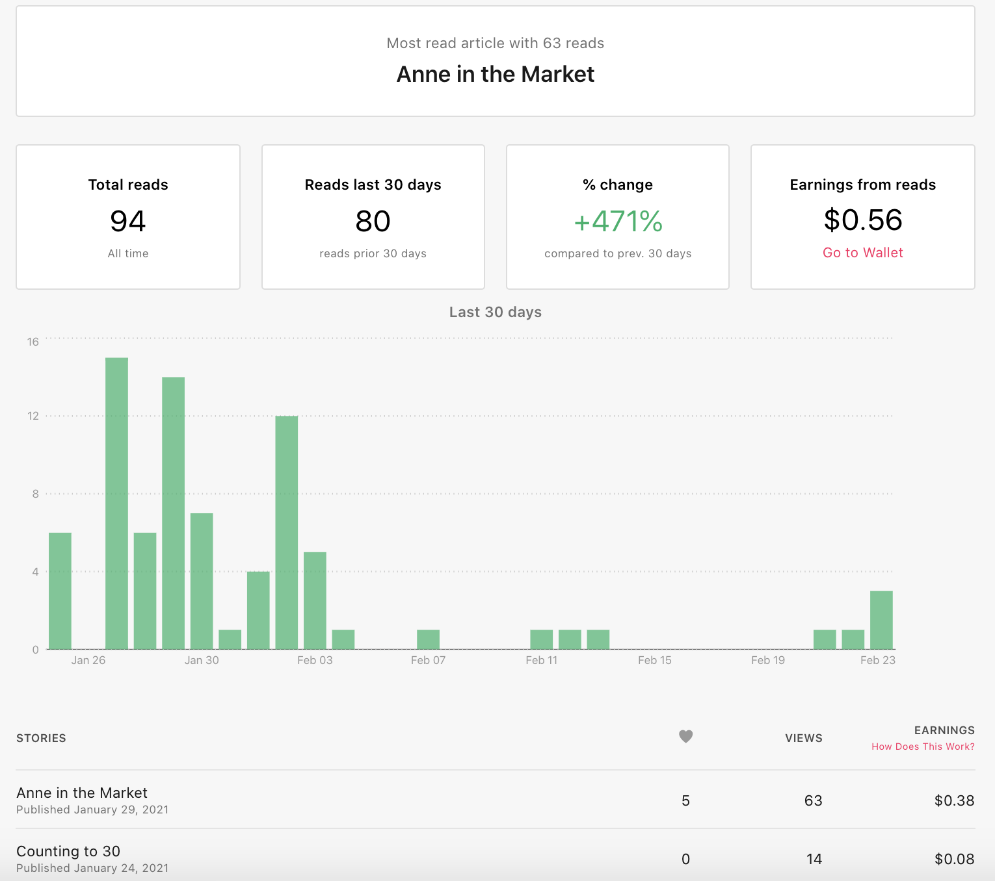Image resolution: width=995 pixels, height=881 pixels.
Task: Click the Reads last 30 days value 80
Action: point(373,221)
